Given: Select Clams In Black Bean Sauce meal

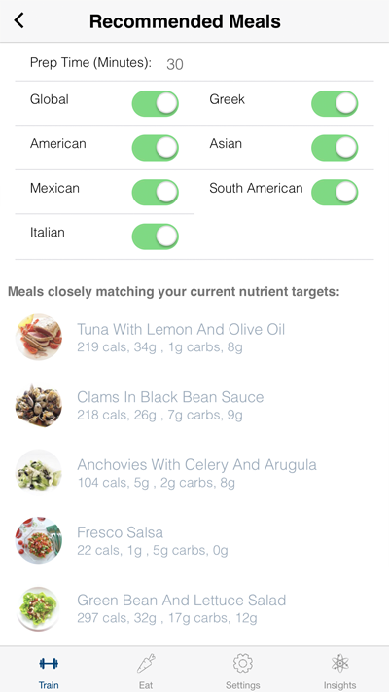Looking at the screenshot, I should point(194,405).
